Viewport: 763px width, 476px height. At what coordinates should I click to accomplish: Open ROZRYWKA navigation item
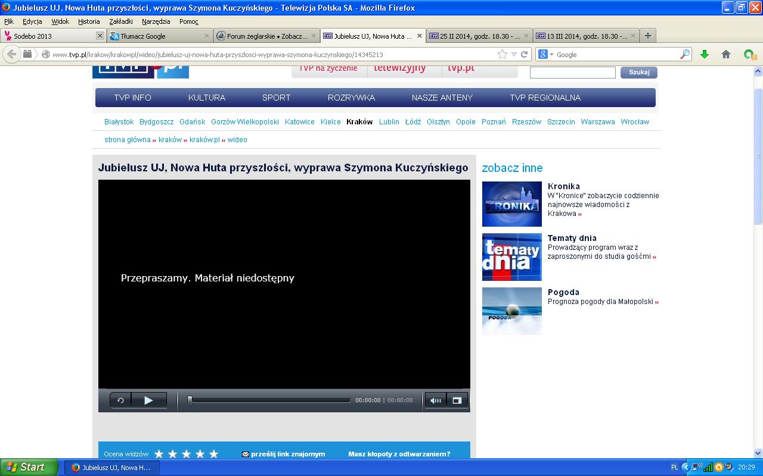351,98
